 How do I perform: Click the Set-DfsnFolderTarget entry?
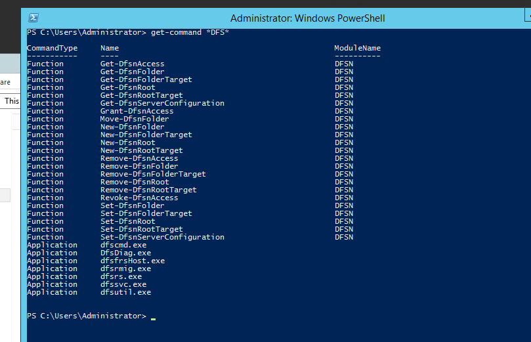click(x=146, y=213)
